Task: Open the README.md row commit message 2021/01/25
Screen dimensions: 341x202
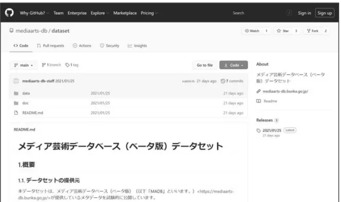Action: tap(100, 113)
